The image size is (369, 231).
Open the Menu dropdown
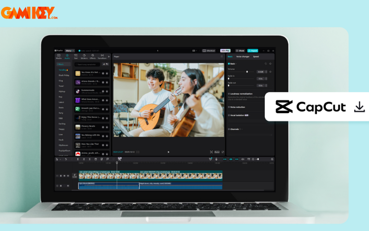tap(70, 51)
